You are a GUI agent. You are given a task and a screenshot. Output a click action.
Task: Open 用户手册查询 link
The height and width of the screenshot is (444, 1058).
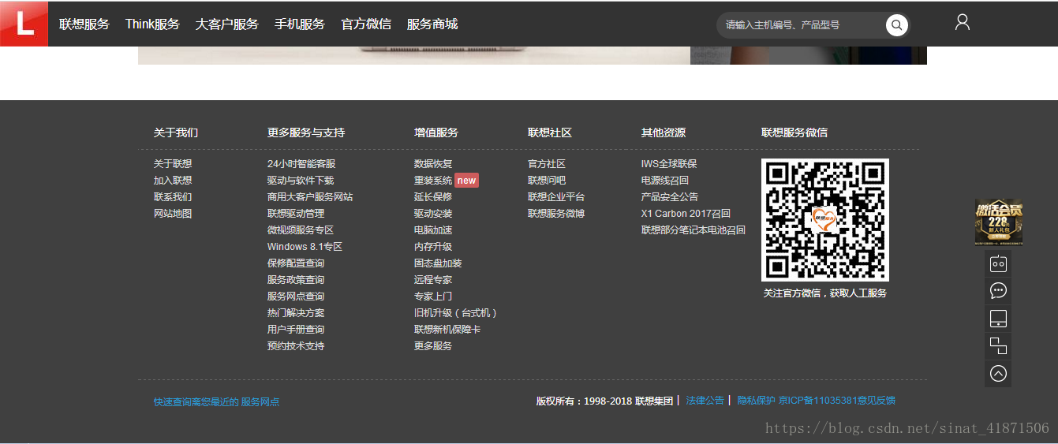pos(296,330)
